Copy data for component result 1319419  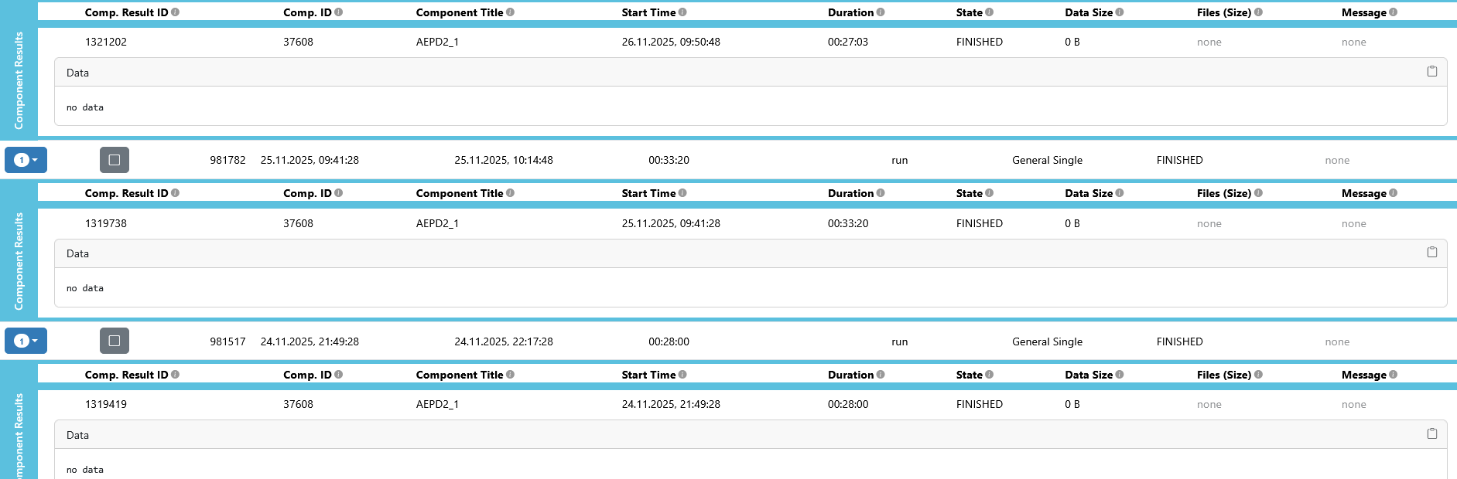click(x=1431, y=433)
